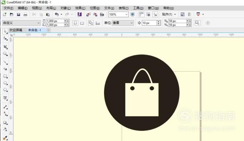Open the 自定义 page size dropdown
The image size is (244, 141).
[21, 23]
